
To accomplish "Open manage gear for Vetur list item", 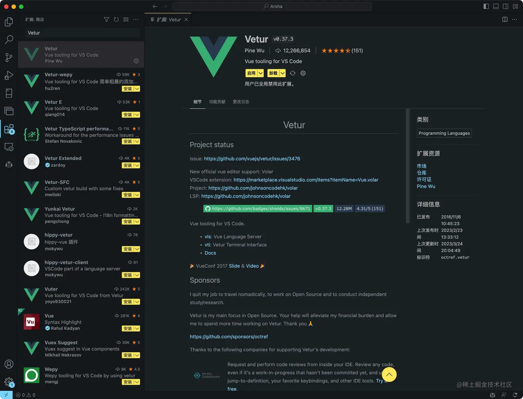I will pyautogui.click(x=136, y=61).
